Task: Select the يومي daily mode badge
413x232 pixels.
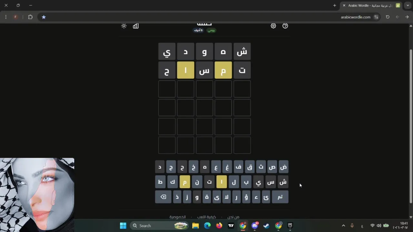Action: tap(211, 30)
